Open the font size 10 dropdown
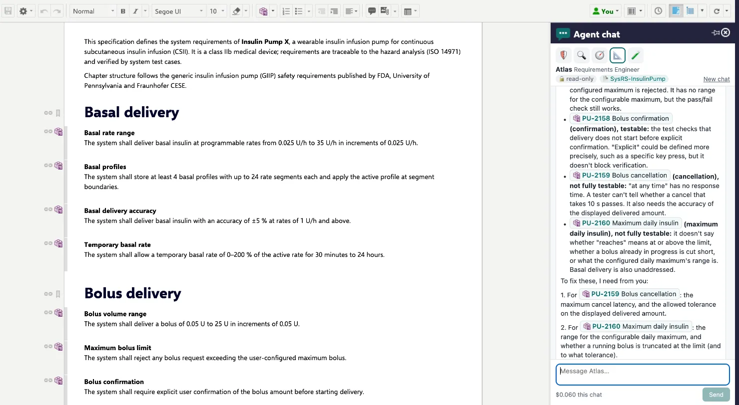739x405 pixels. click(217, 11)
